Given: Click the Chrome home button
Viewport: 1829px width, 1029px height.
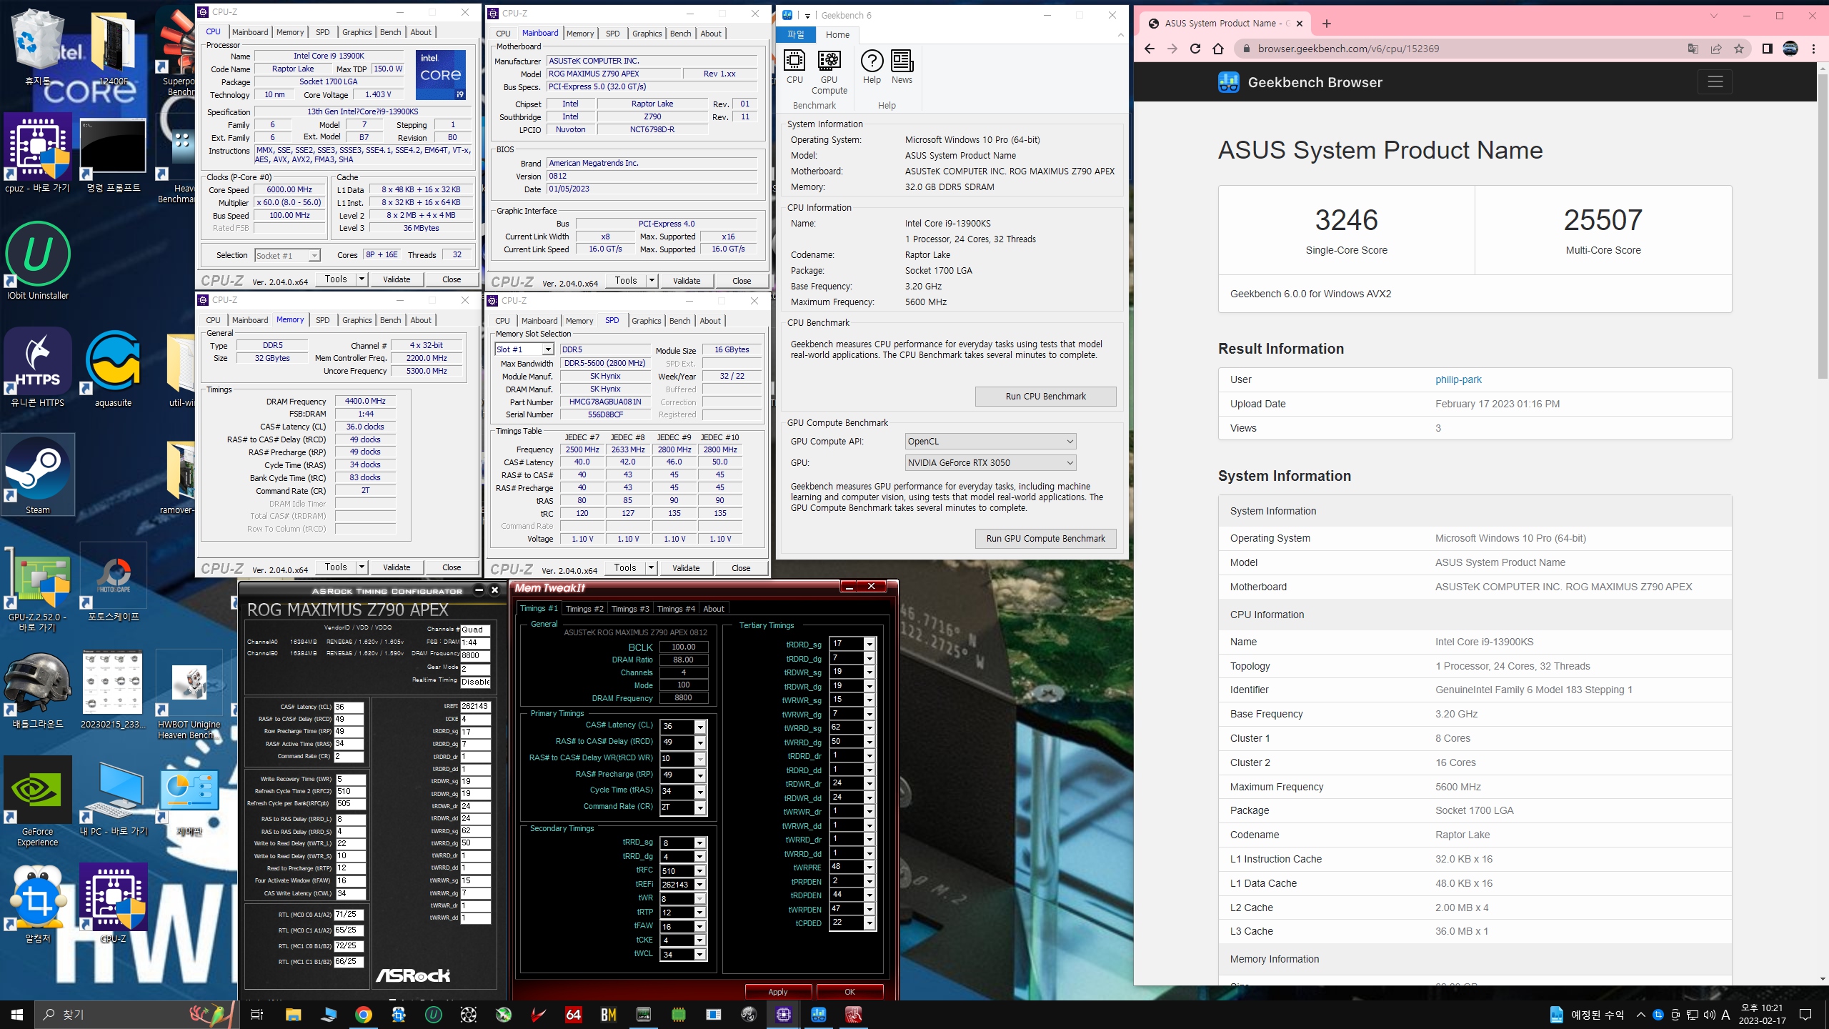Looking at the screenshot, I should (1218, 49).
